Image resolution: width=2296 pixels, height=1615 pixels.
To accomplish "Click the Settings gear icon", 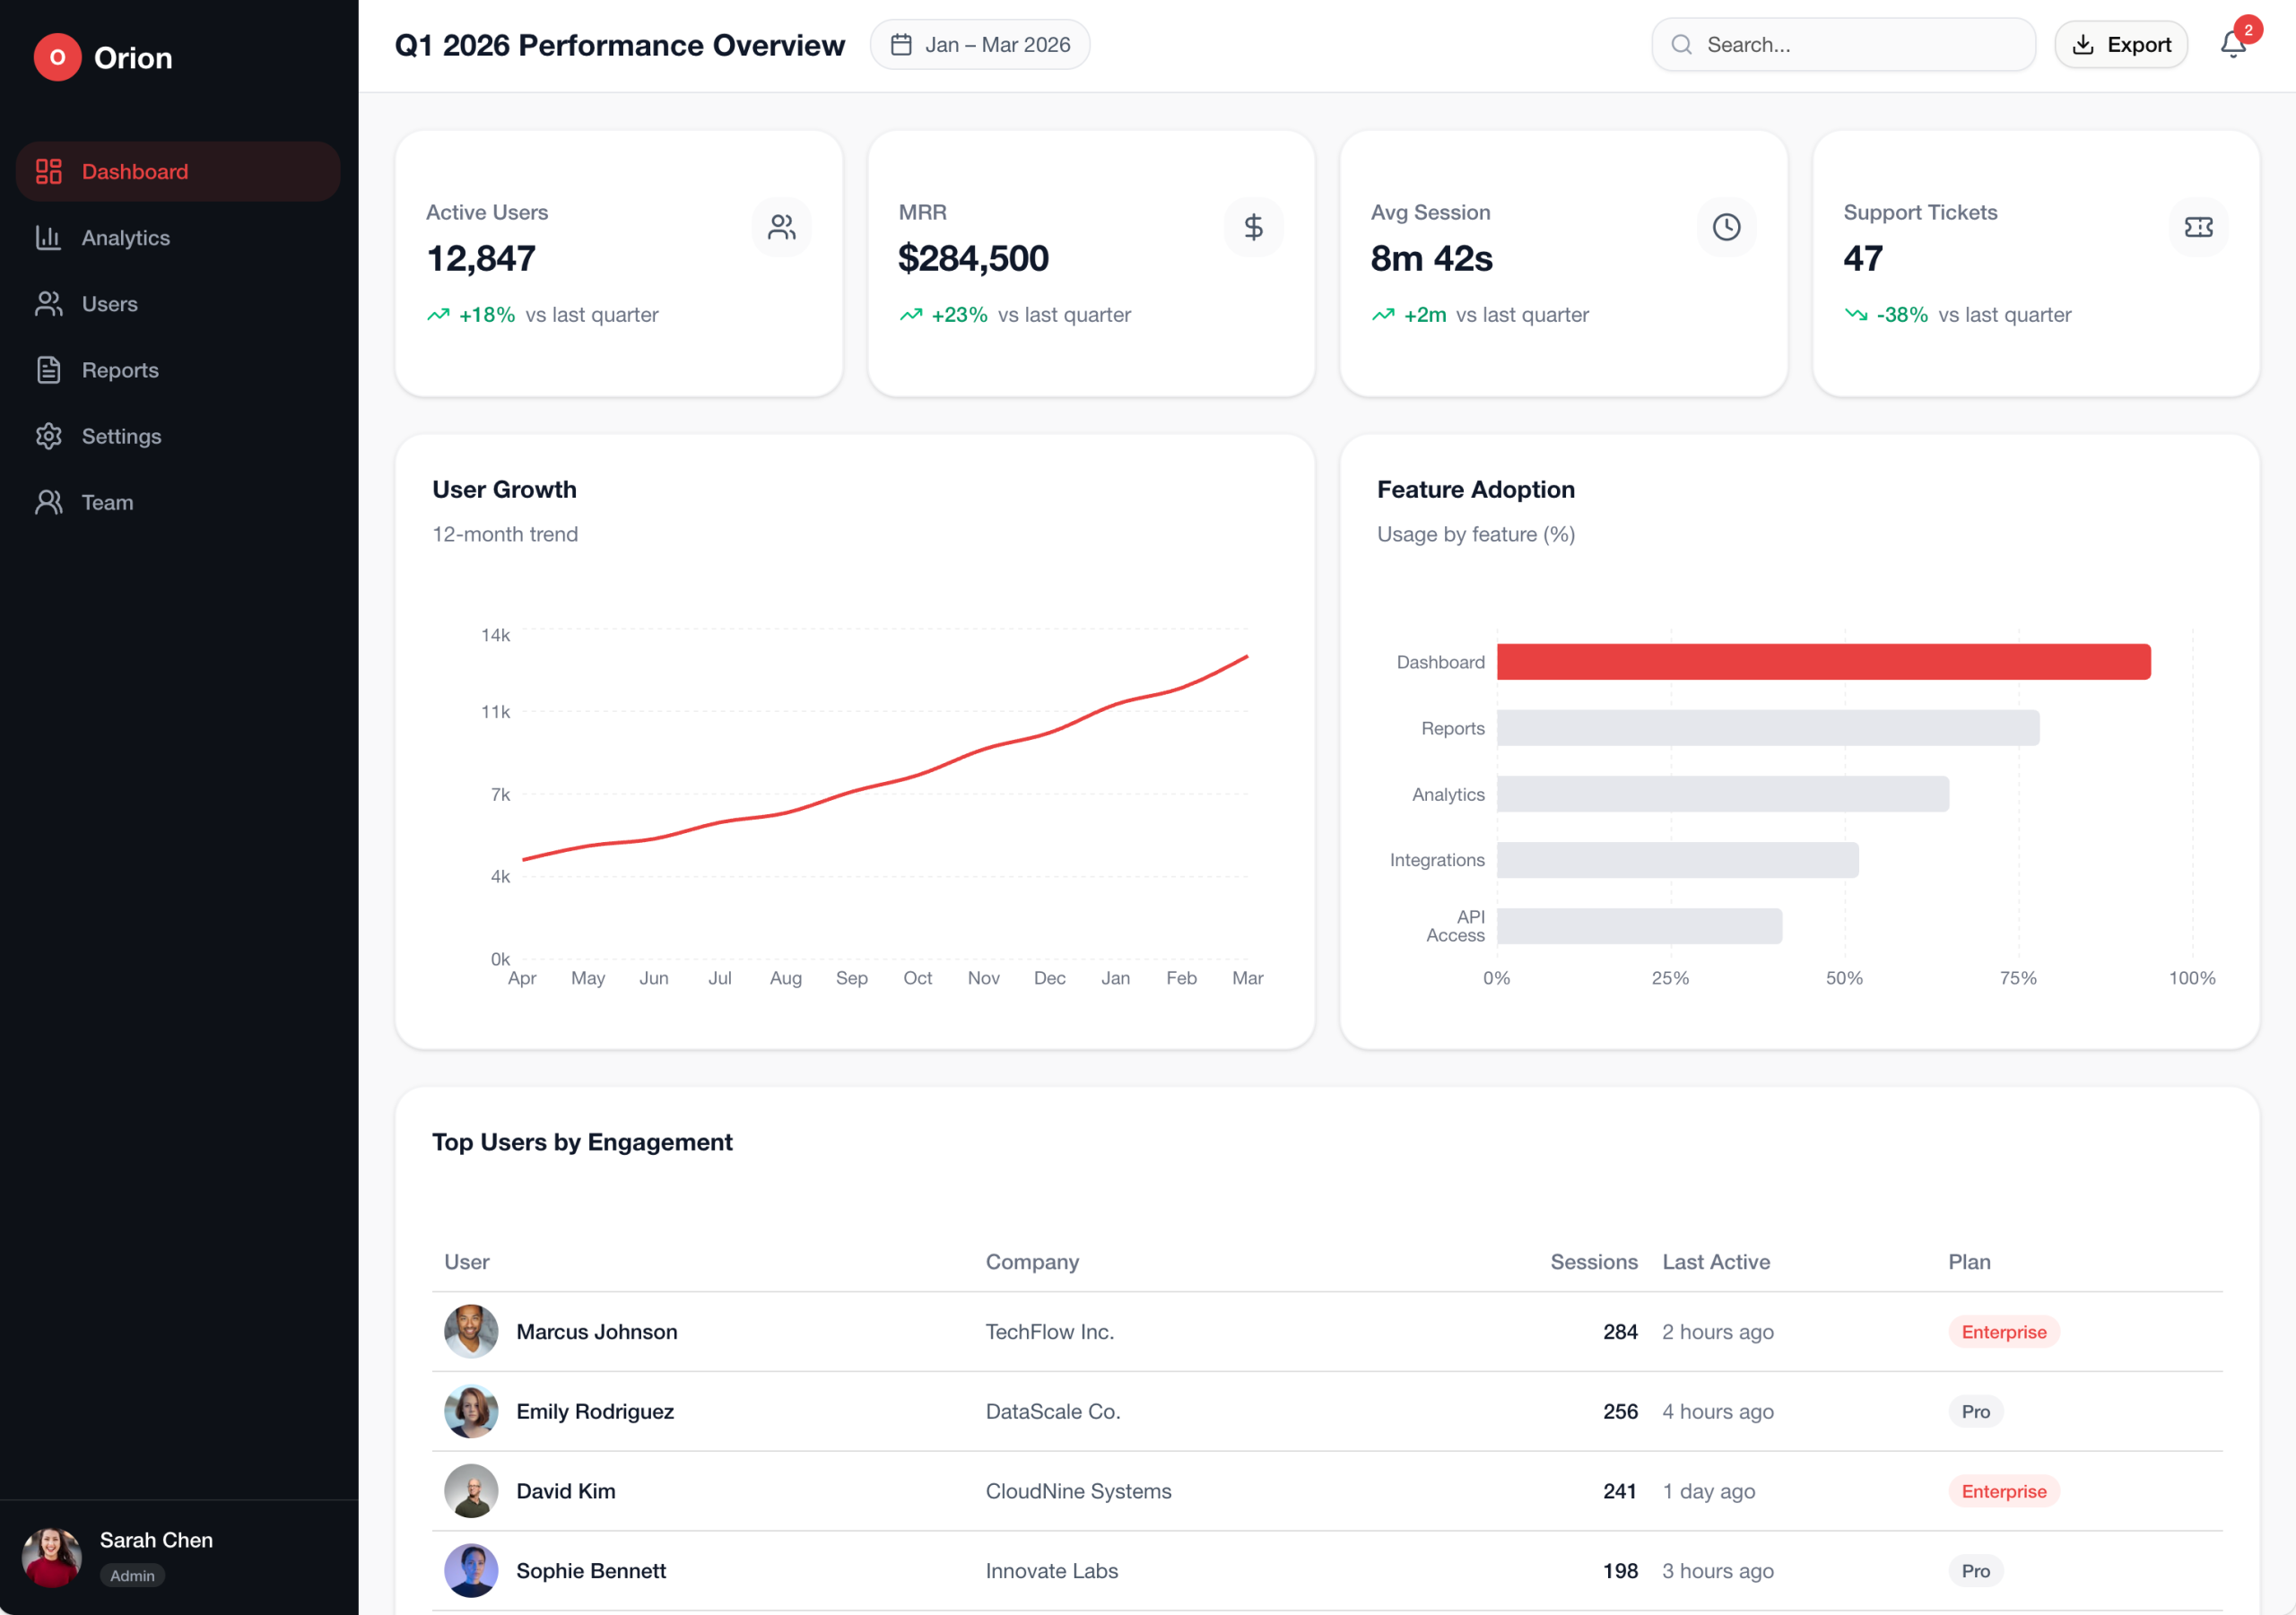I will pyautogui.click(x=48, y=436).
